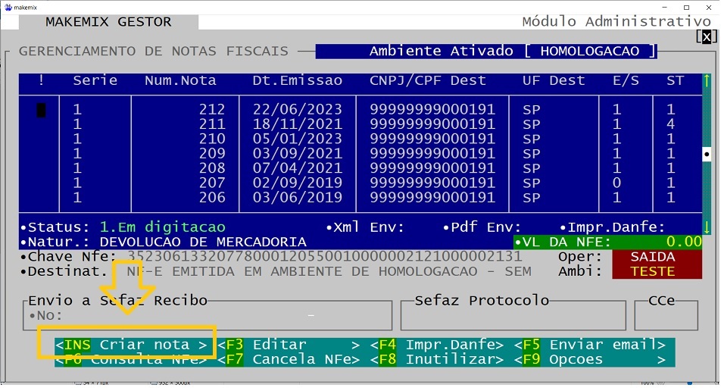721x391 pixels.
Task: Click the Sefaz Protocolo box
Action: click(x=513, y=315)
